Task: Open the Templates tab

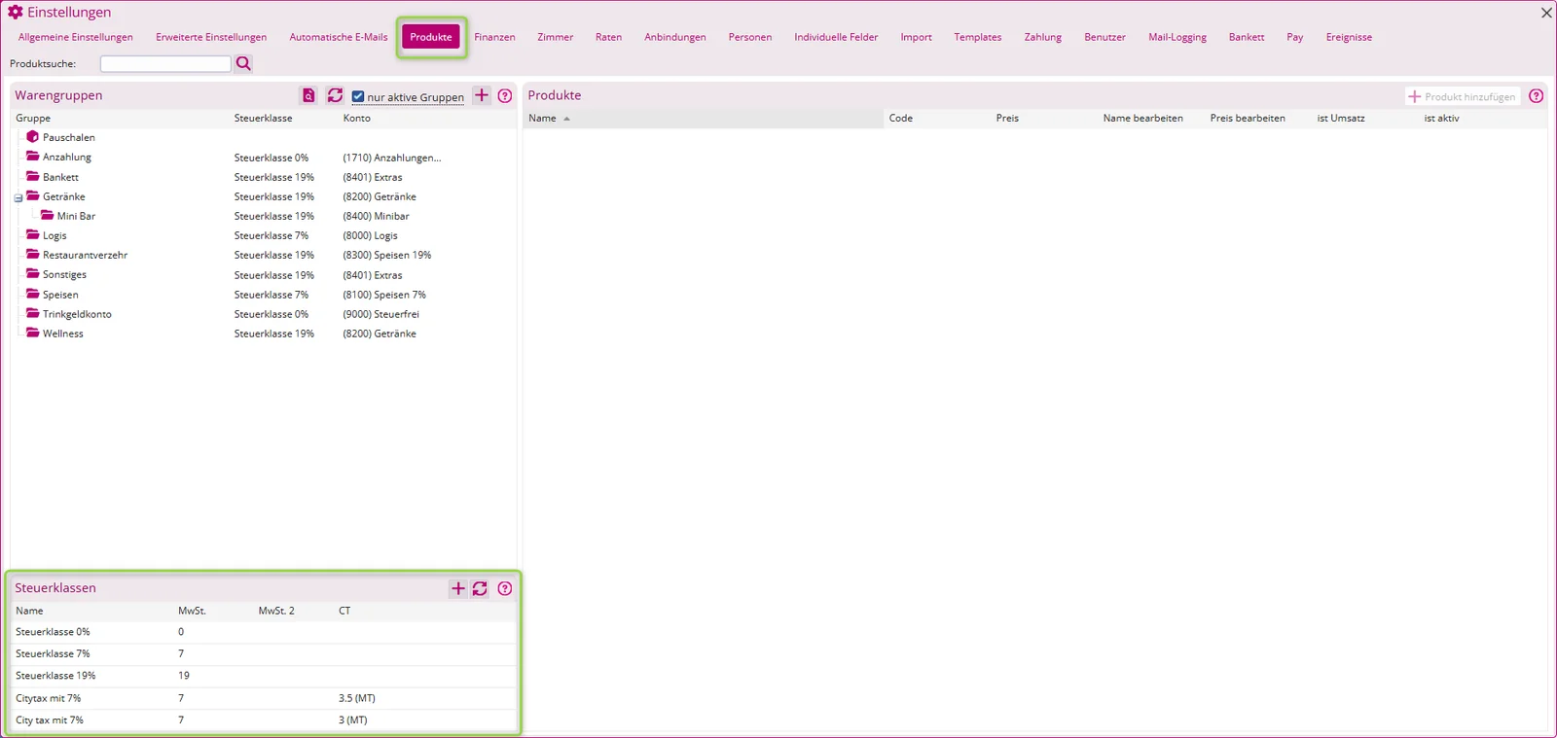Action: point(978,37)
